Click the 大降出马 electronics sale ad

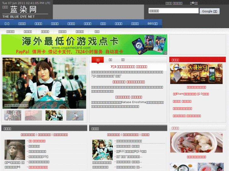click(x=196, y=74)
